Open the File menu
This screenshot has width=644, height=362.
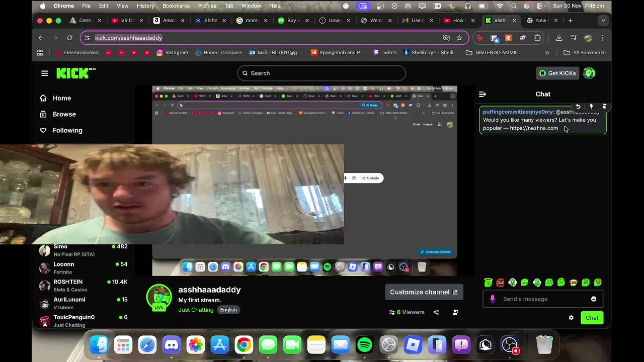[x=87, y=6]
